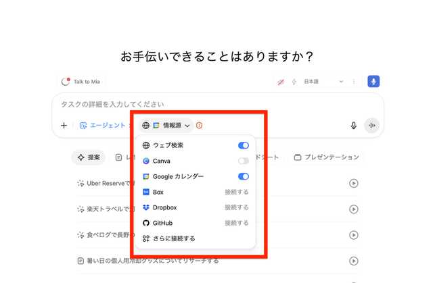
Task: Click 接続する next to Dropbox
Action: click(236, 207)
